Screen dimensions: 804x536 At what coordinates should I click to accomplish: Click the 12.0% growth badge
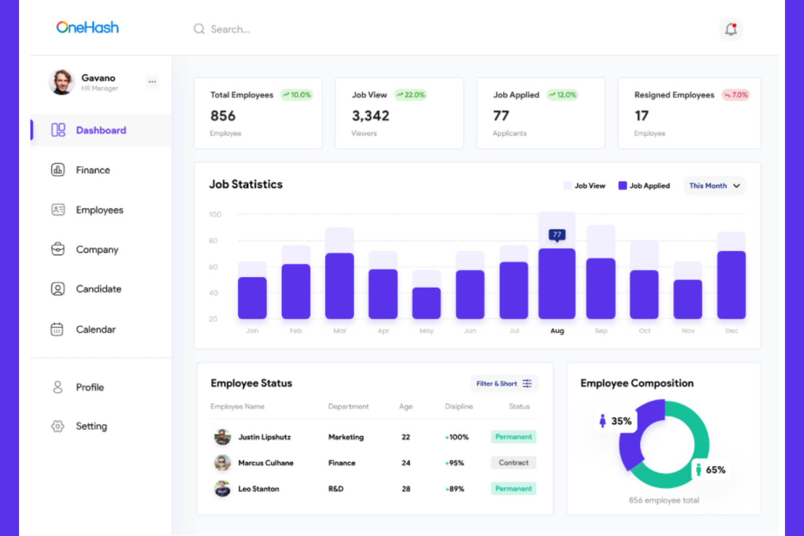[x=562, y=95]
